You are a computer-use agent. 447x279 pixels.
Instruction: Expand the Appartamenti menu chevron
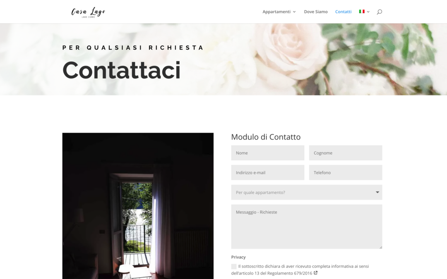click(x=294, y=12)
